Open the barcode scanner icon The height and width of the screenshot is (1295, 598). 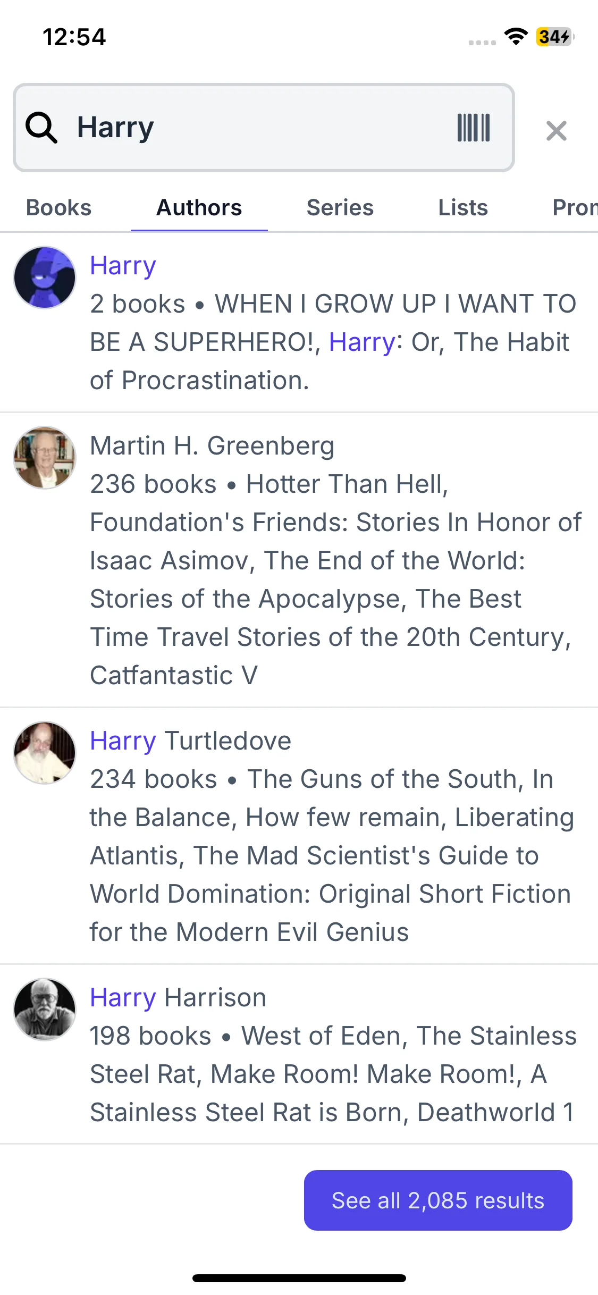tap(473, 128)
